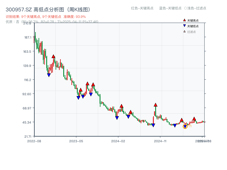The width and height of the screenshot is (227, 170).
Task: Select the blue 关键低点 triangle legend icon
Action: (x=184, y=25)
